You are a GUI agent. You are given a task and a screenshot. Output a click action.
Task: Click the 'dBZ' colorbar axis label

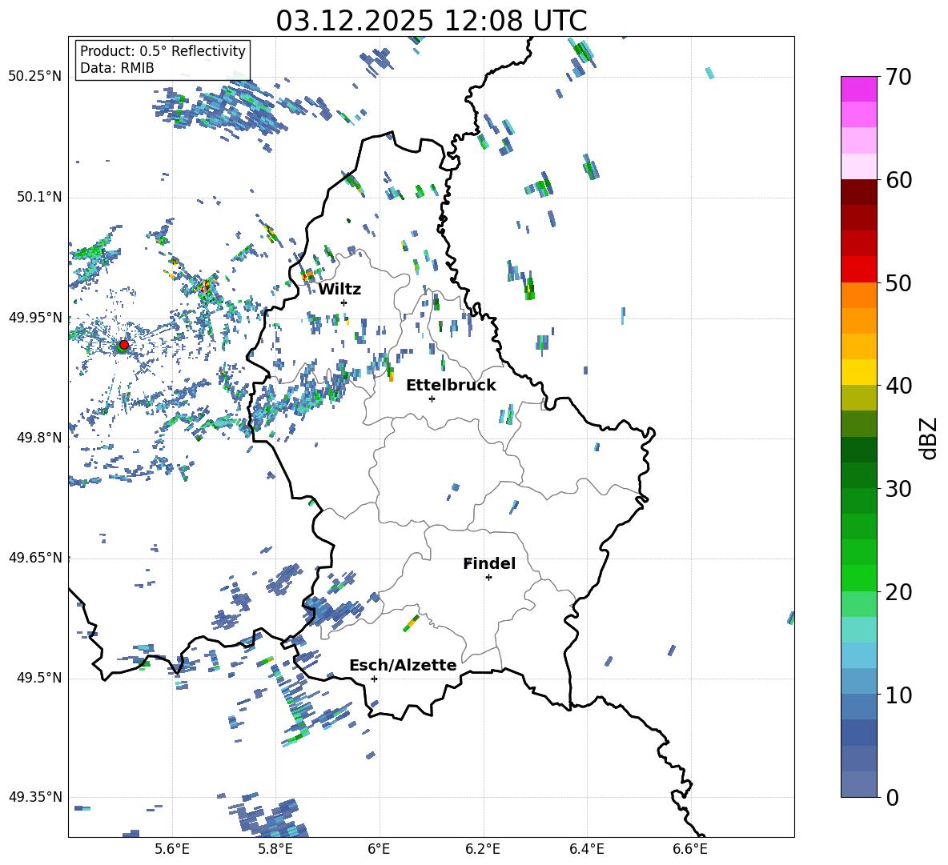pos(929,438)
